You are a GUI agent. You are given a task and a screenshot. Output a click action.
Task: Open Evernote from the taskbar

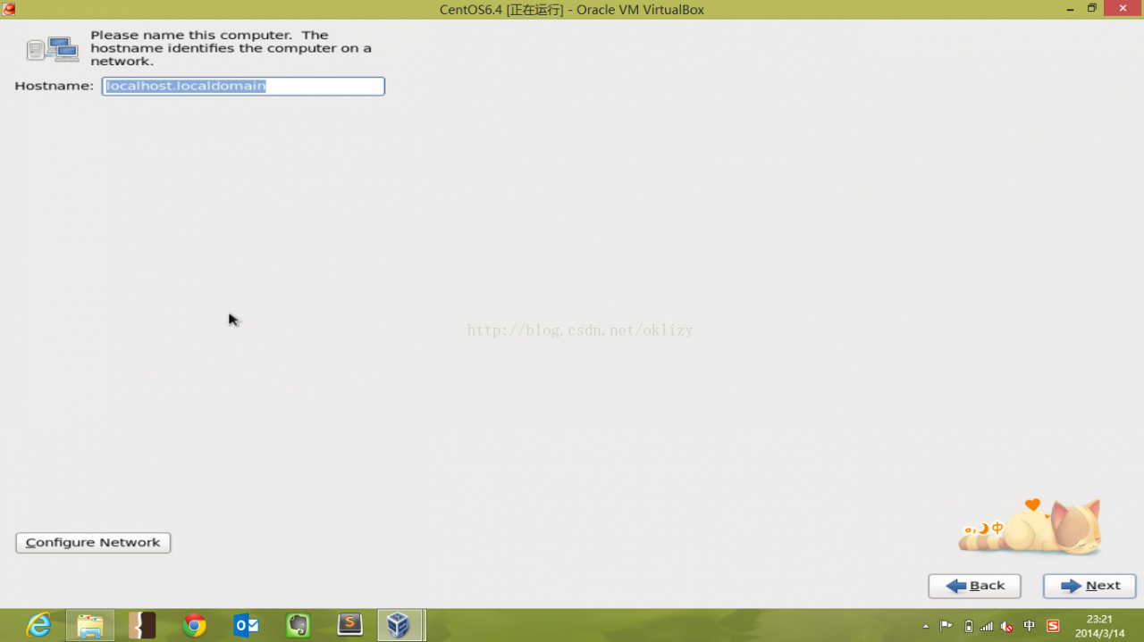click(x=298, y=625)
